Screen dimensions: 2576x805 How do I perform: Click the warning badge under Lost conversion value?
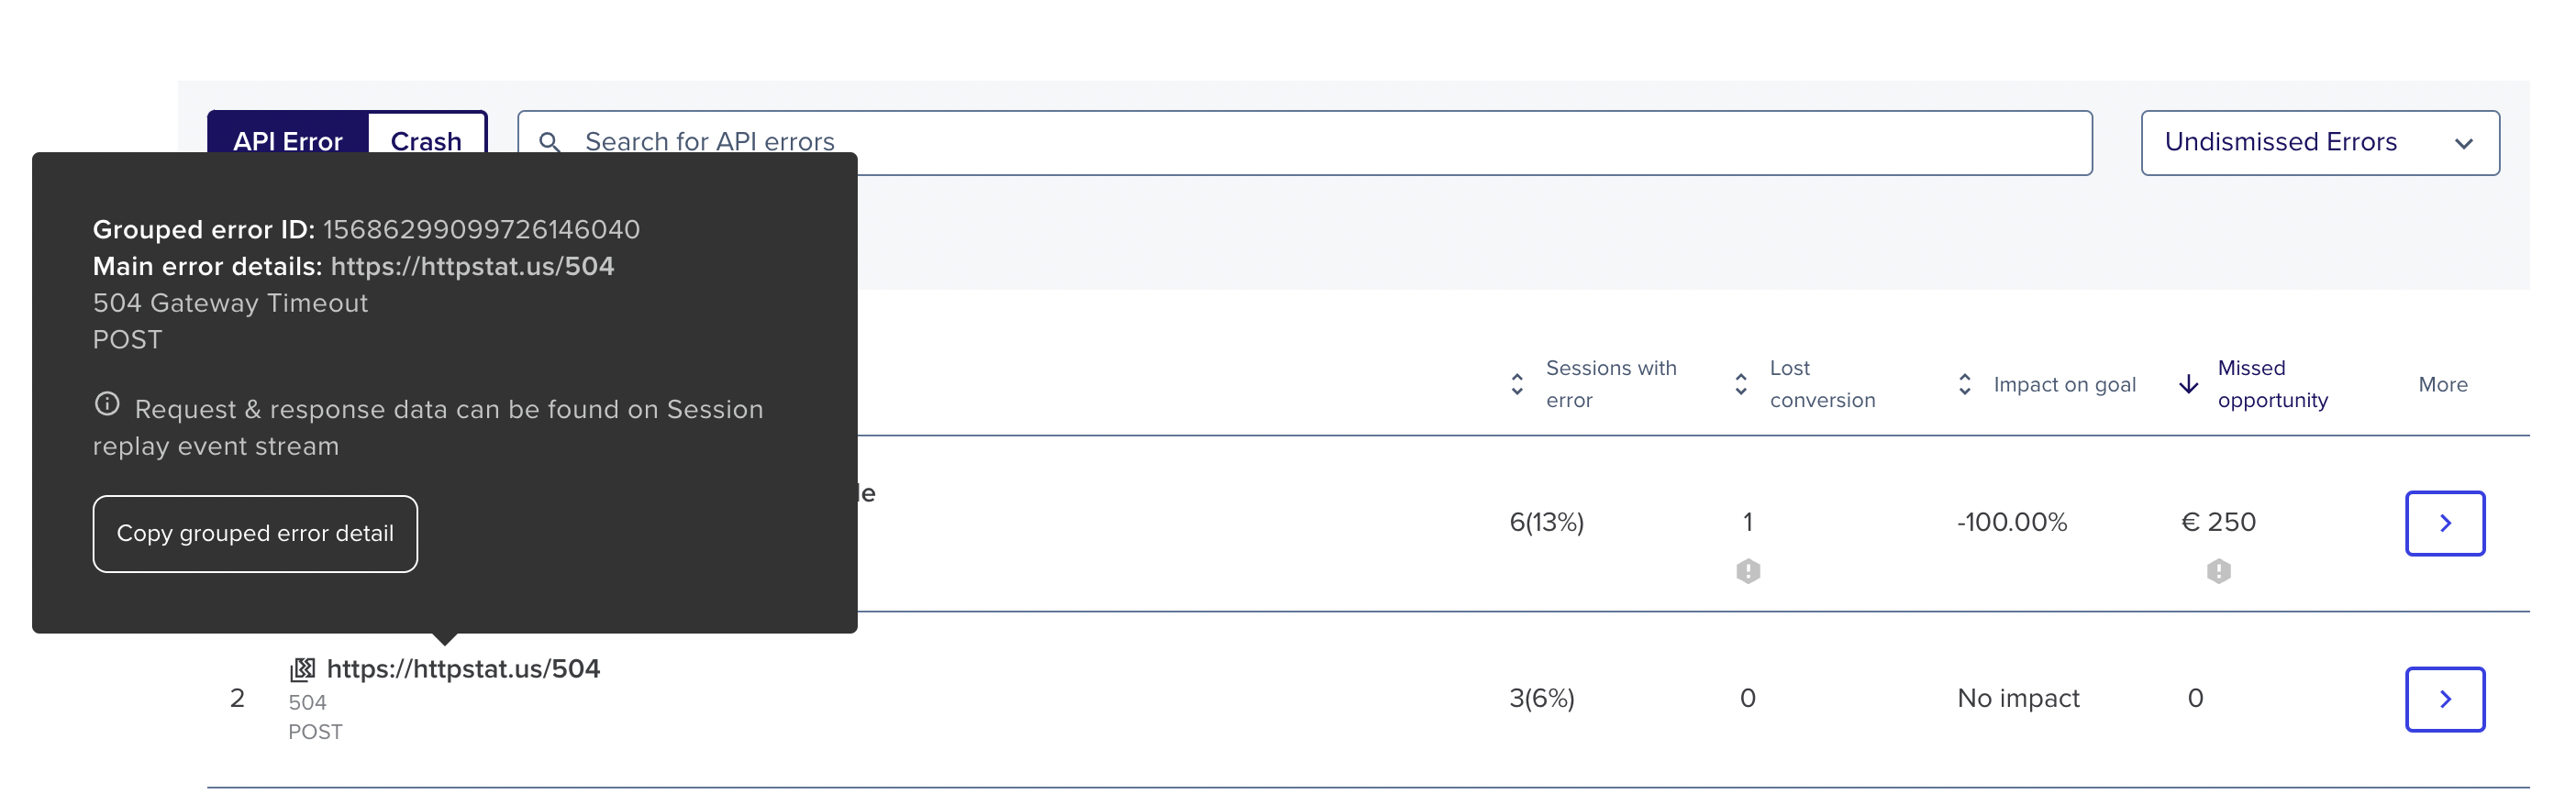[1747, 571]
